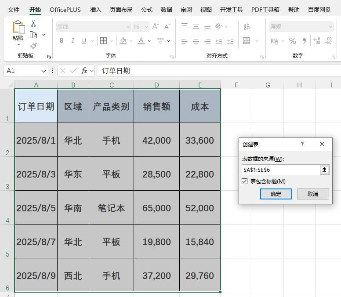The image size is (341, 297).
Task: Click the select-all corner triangle
Action: click(x=10, y=84)
